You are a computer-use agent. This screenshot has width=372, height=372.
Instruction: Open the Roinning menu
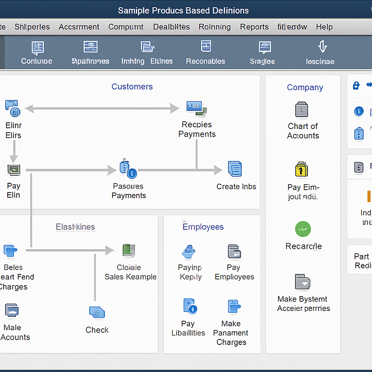pos(214,27)
